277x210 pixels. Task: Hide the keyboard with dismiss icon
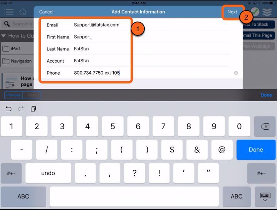(265, 197)
